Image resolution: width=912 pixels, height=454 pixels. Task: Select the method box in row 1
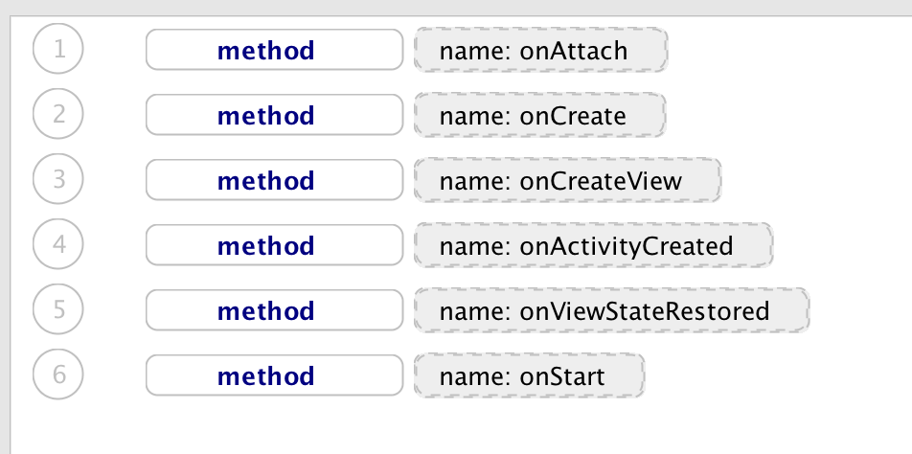click(x=275, y=50)
